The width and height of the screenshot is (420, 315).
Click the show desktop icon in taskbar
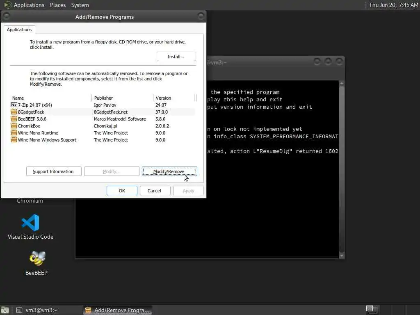(x=5, y=310)
